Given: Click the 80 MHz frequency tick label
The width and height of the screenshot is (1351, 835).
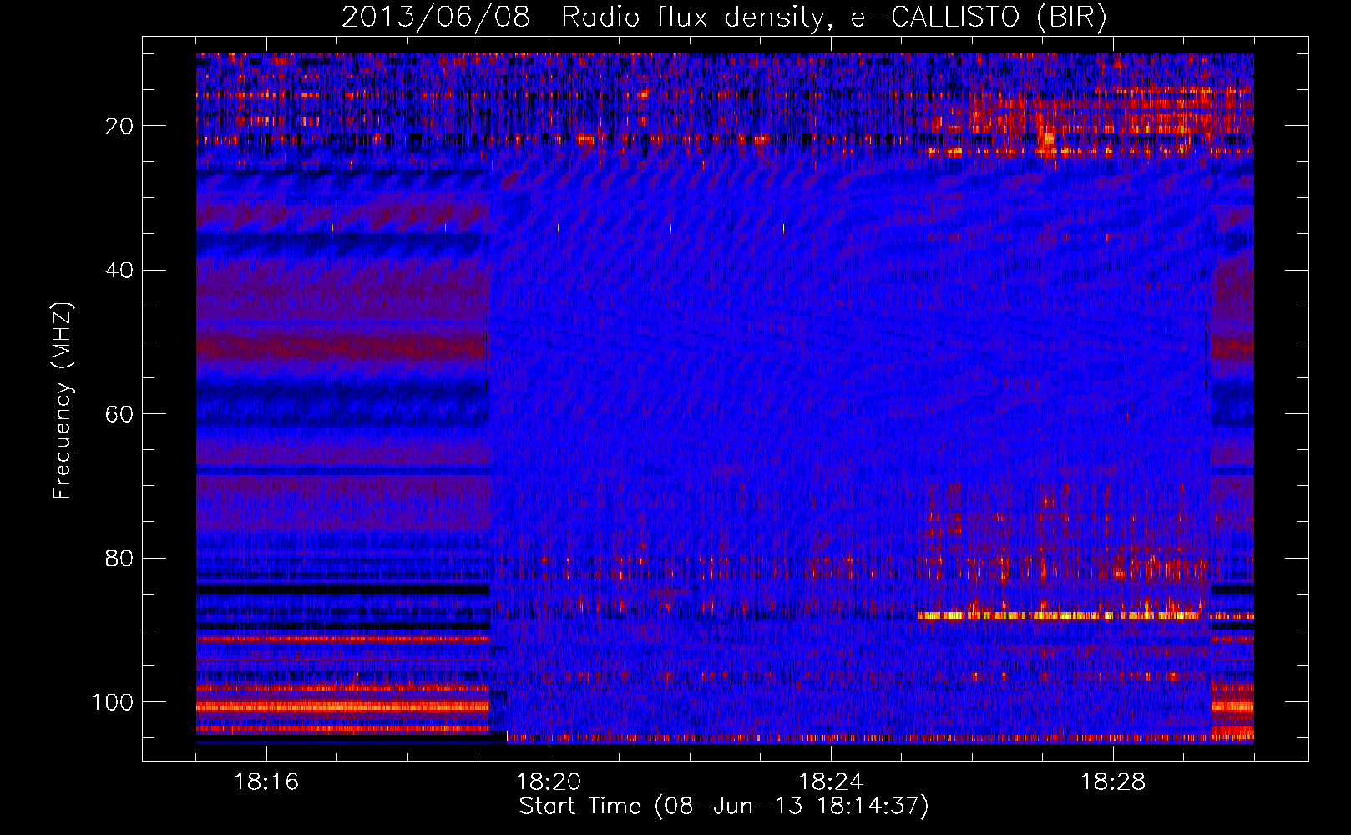Looking at the screenshot, I should (x=120, y=558).
